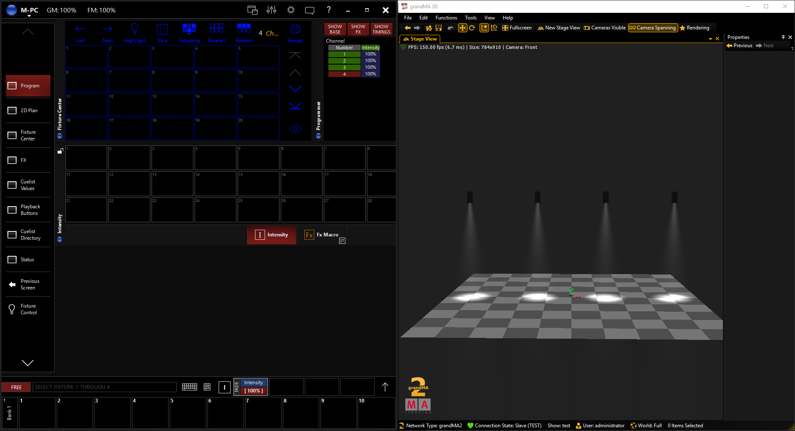Click the Slice icon
This screenshot has width=795, height=431.
point(162,29)
